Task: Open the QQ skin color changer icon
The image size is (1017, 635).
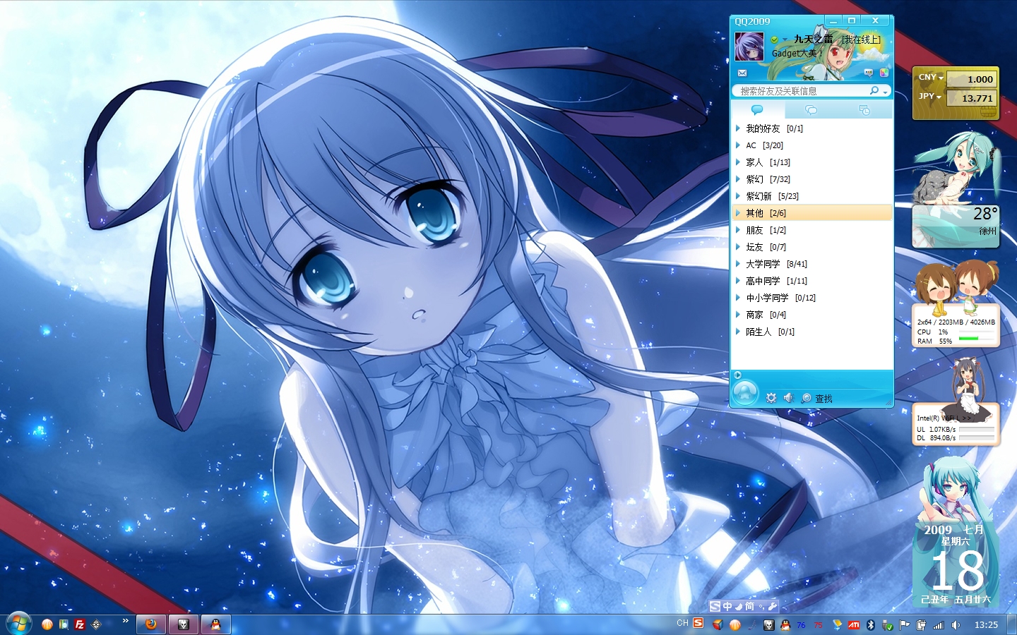Action: [x=884, y=73]
